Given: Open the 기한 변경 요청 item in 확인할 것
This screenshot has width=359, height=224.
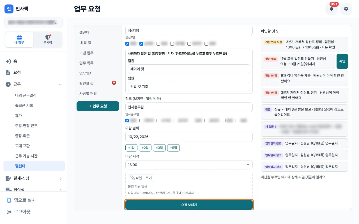Looking at the screenshot, I should (x=304, y=45).
